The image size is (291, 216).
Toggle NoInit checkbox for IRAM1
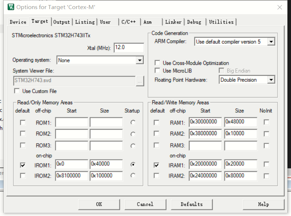coord(266,164)
